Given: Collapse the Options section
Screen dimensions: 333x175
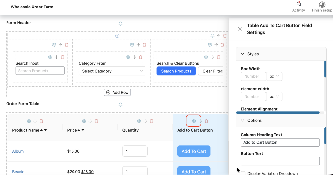Looking at the screenshot, I should click(242, 120).
